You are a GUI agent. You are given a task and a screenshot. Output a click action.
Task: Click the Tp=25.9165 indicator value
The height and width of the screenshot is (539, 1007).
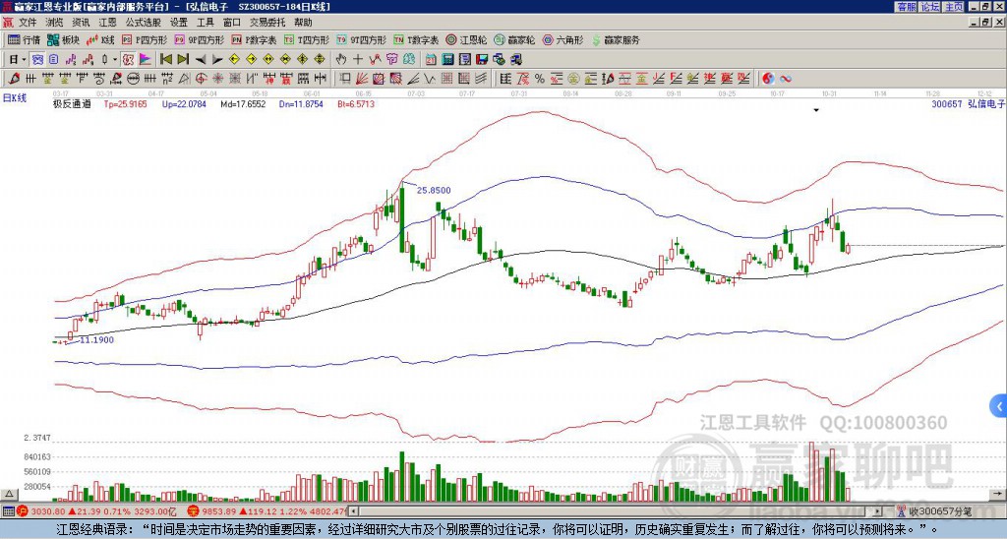(x=125, y=103)
